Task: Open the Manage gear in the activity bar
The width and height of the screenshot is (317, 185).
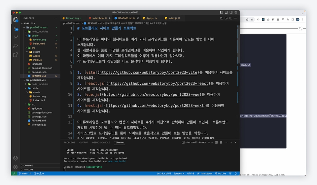Action: point(16,167)
